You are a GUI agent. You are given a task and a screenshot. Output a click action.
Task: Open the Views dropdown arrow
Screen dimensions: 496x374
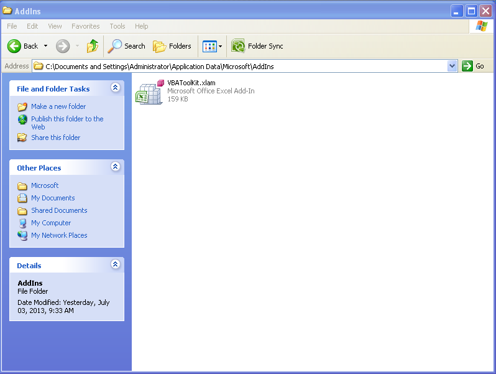221,46
